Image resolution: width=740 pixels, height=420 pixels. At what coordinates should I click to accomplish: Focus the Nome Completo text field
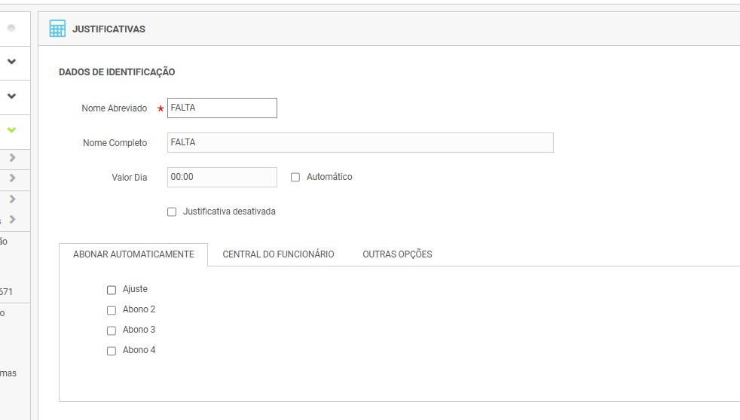tap(360, 142)
